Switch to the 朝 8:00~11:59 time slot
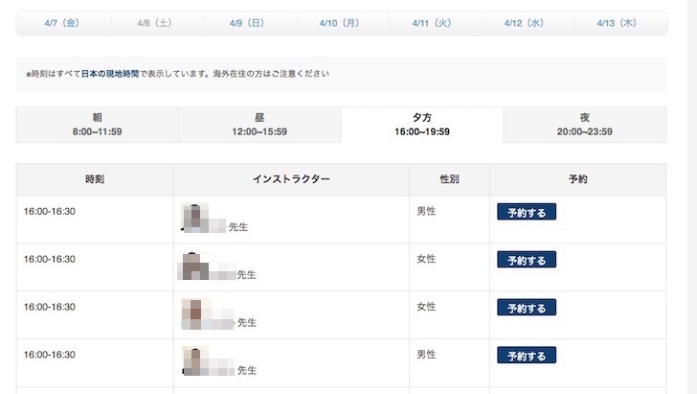The height and width of the screenshot is (394, 697). [x=97, y=125]
